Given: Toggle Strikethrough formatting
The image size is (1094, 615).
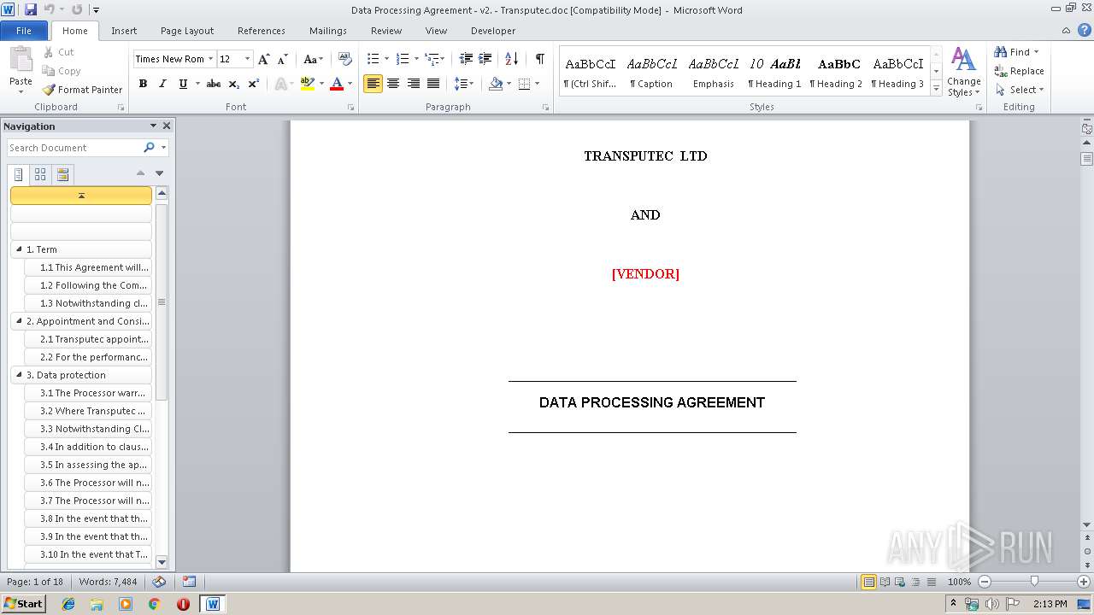Looking at the screenshot, I should (214, 84).
